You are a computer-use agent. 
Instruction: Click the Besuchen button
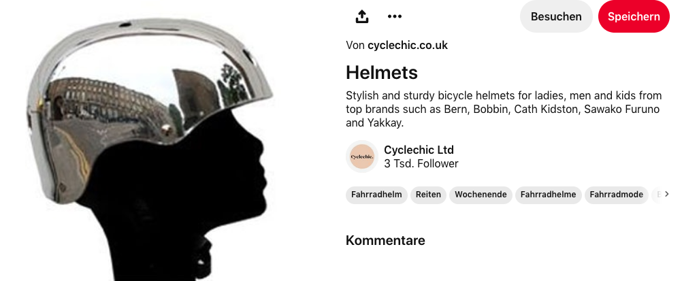click(556, 16)
